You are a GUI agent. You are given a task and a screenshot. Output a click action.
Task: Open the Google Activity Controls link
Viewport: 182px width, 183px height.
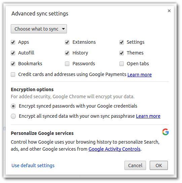tap(114, 149)
